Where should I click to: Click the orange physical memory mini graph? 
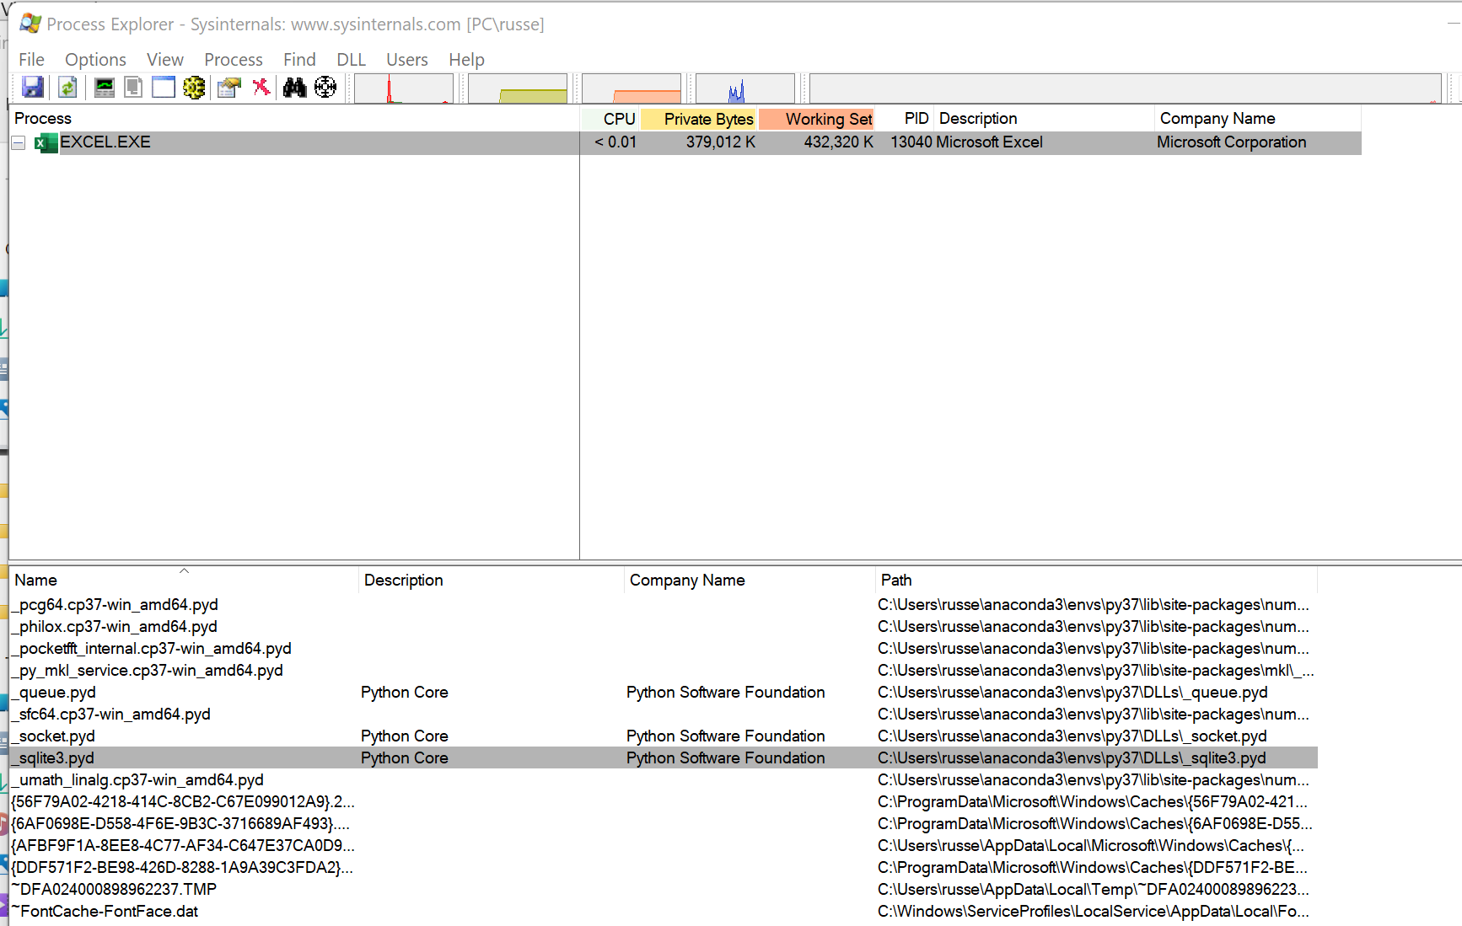pos(632,88)
